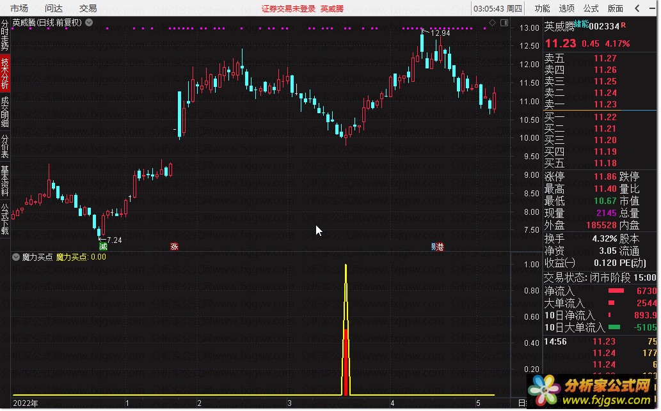Click percent change 4.17%
661x411 pixels.
[x=617, y=44]
